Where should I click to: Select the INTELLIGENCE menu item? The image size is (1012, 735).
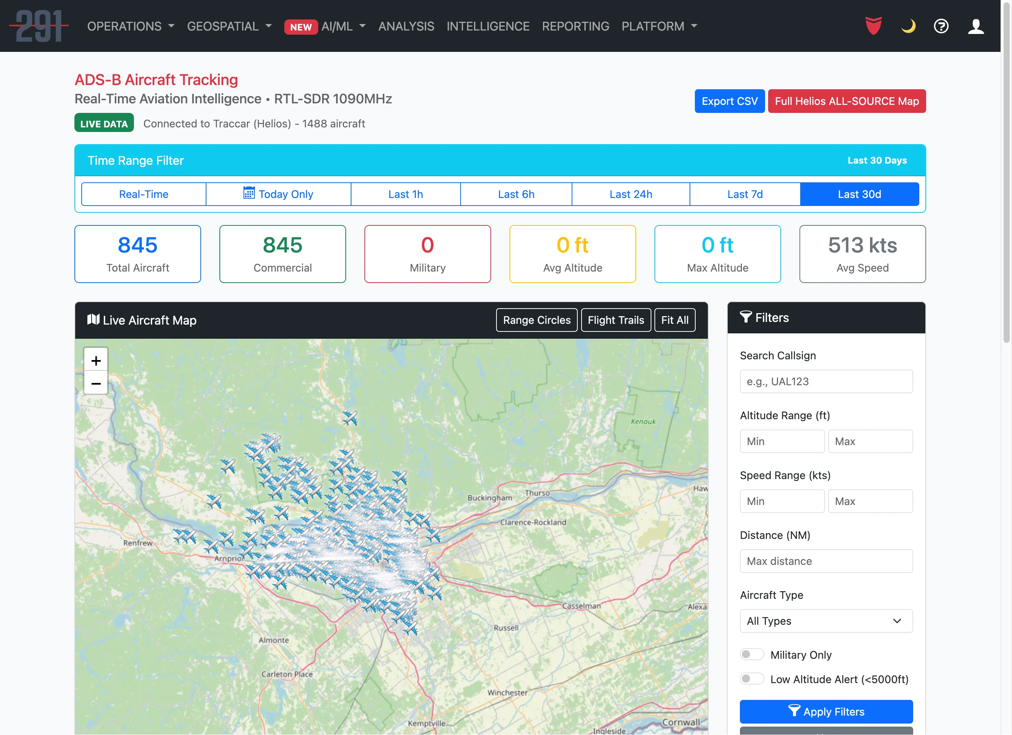click(488, 26)
